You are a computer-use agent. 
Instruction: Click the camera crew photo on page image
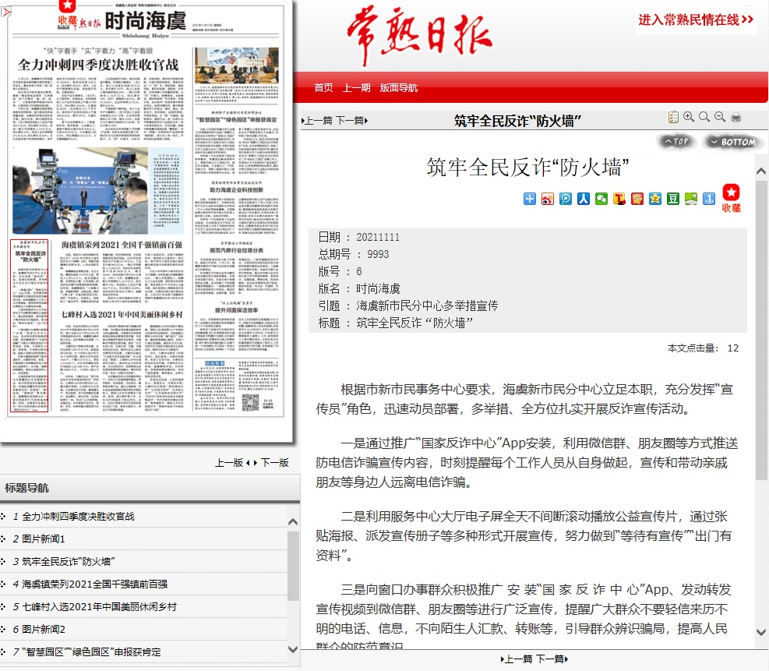(80, 191)
